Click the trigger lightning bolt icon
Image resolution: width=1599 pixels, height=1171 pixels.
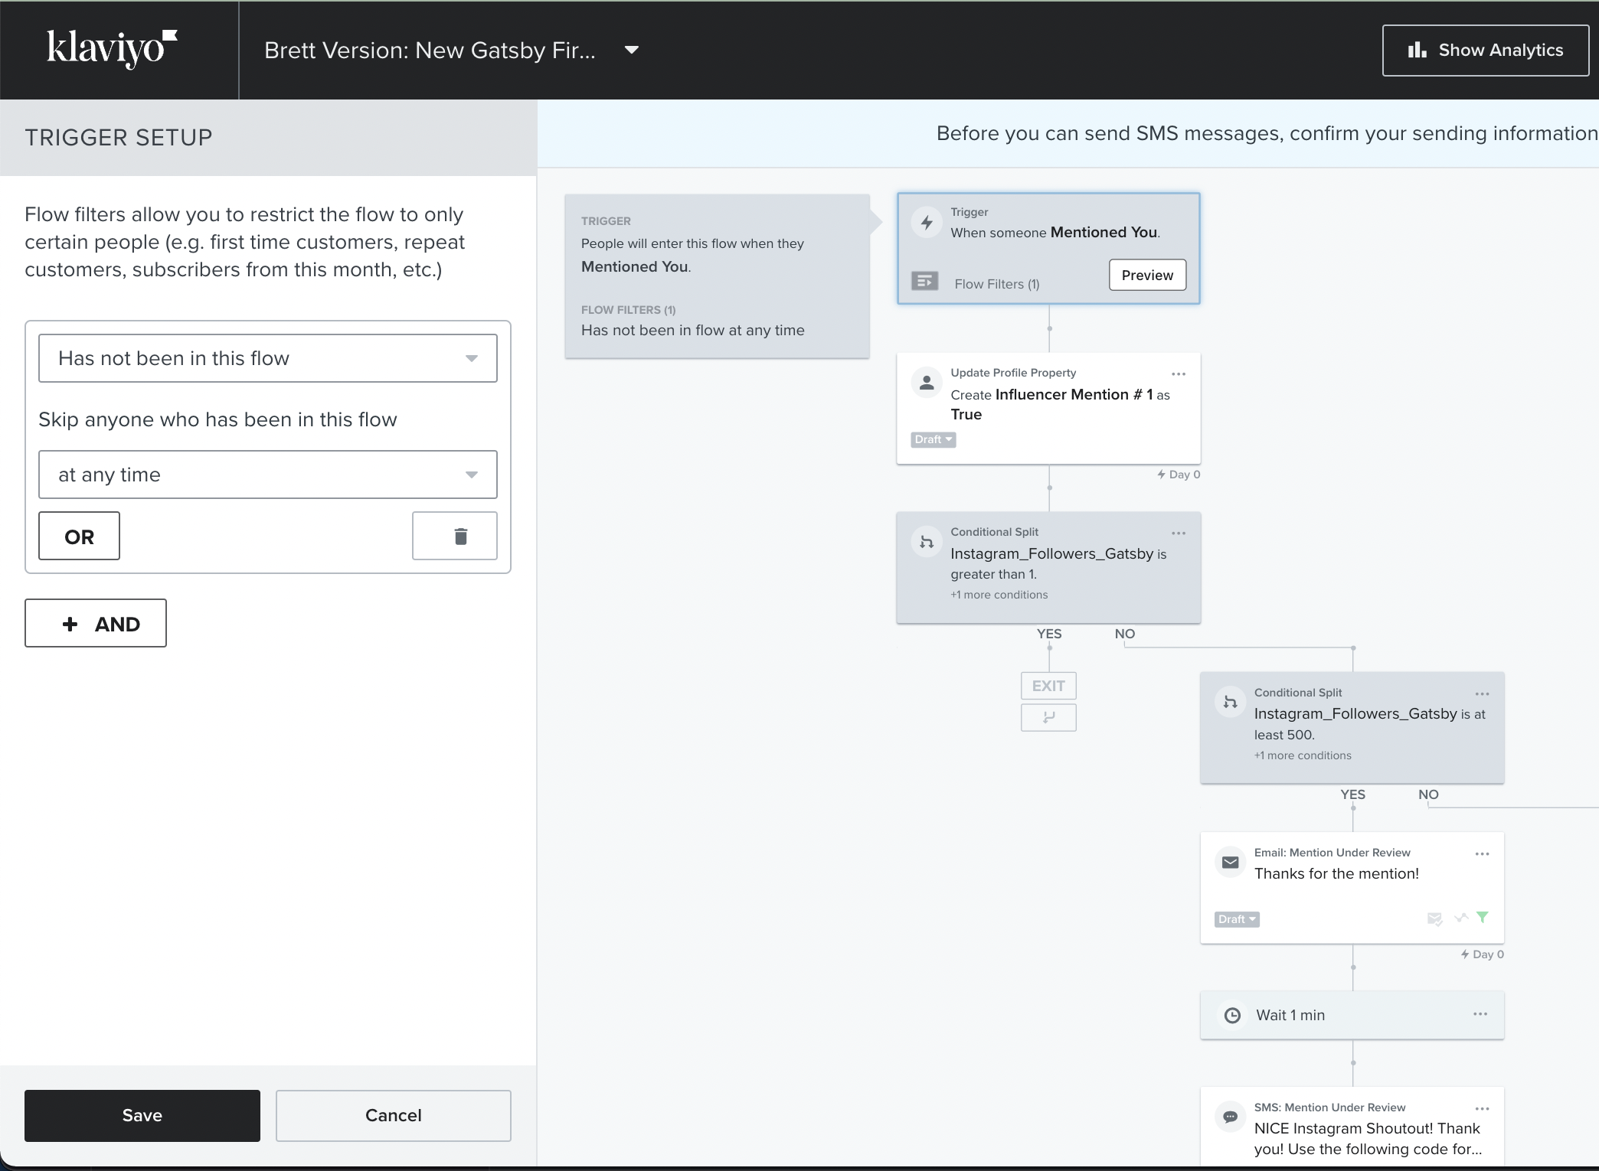click(x=927, y=223)
